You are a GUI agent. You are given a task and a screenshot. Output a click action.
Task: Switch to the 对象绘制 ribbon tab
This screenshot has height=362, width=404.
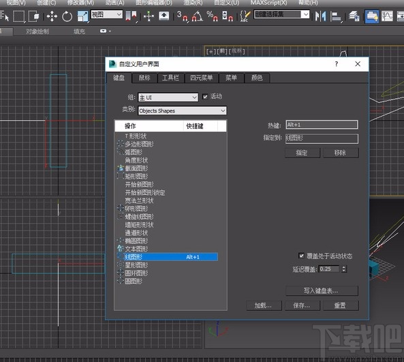pos(37,31)
